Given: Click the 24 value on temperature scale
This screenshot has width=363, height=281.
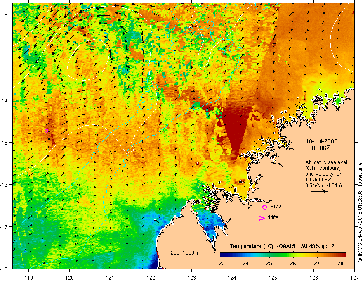Looking at the screenshot, I should tap(245, 263).
